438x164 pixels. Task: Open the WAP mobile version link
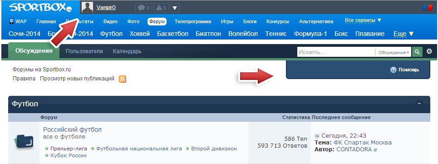[x=18, y=21]
